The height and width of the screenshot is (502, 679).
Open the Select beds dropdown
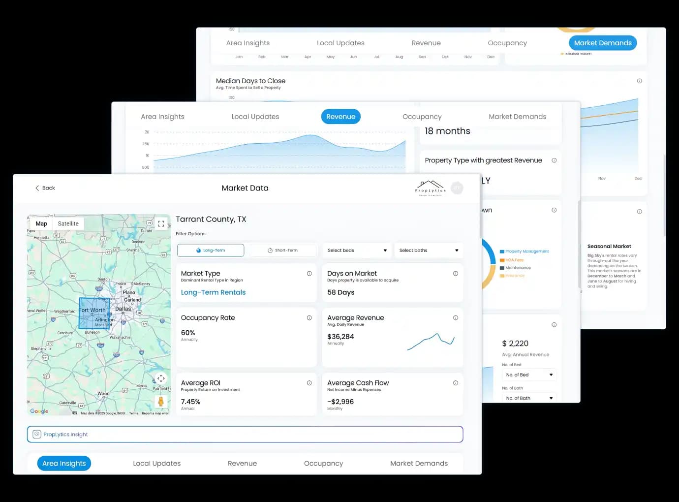click(356, 250)
